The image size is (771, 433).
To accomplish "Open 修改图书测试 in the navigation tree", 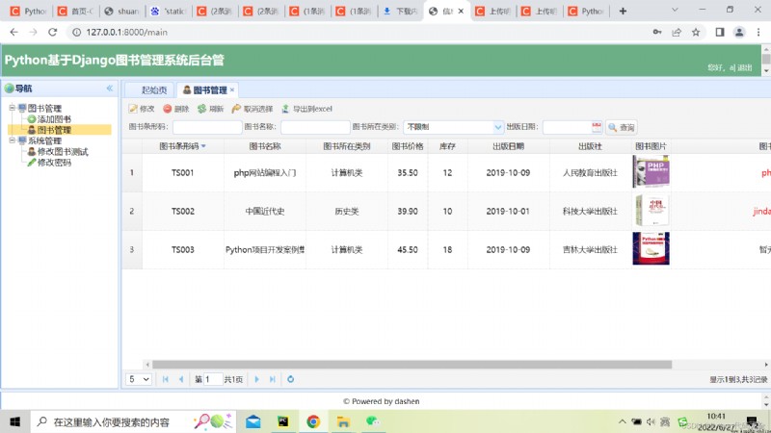I will [x=63, y=151].
